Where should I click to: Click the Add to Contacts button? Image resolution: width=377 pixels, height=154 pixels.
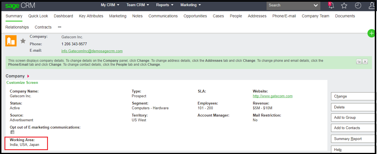[353, 128]
